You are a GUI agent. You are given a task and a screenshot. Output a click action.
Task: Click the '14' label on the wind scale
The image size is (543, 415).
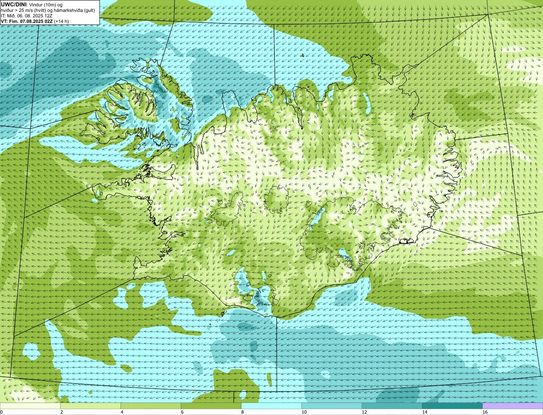[424, 412]
